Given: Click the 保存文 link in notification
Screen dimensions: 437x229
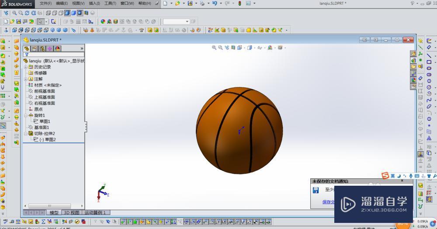Looking at the screenshot, I should pyautogui.click(x=328, y=202).
